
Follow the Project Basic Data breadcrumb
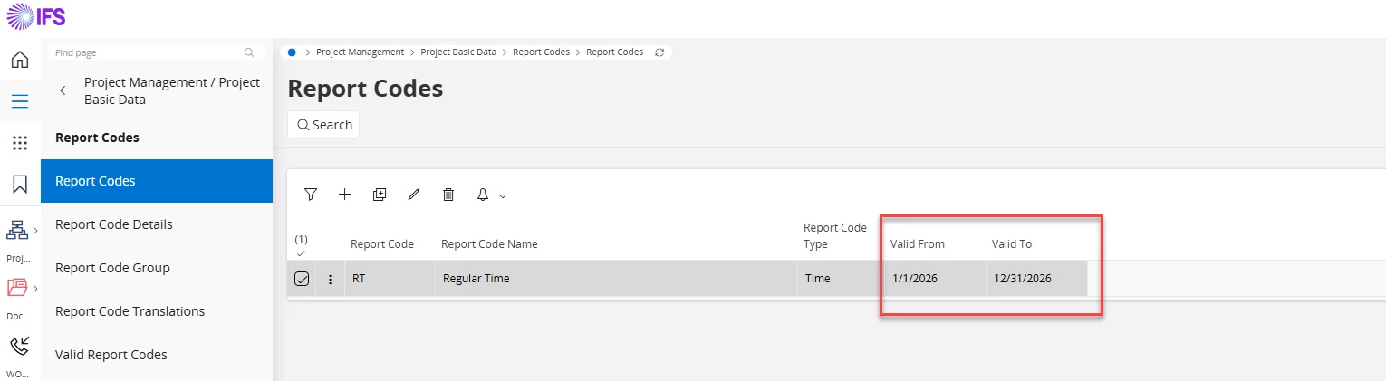[x=458, y=52]
